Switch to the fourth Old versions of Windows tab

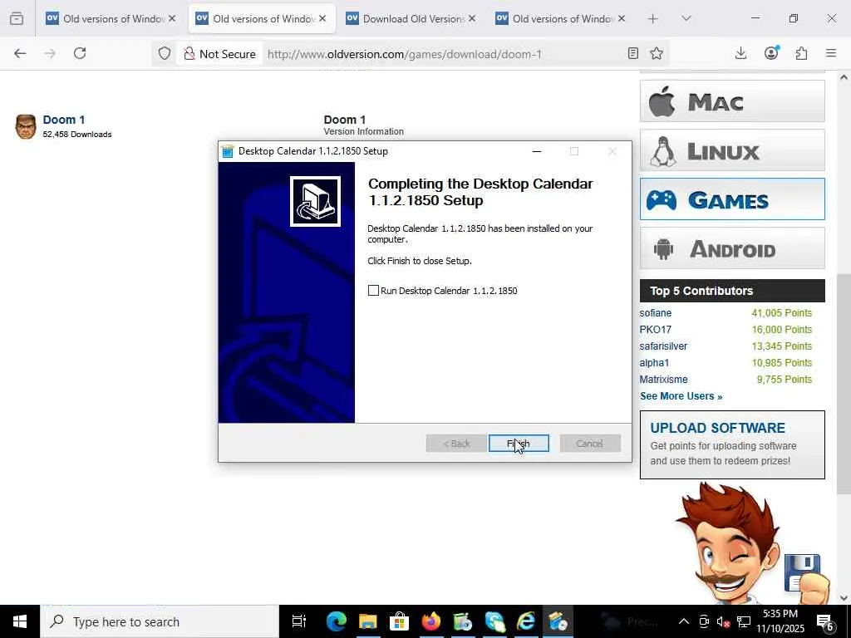(561, 18)
